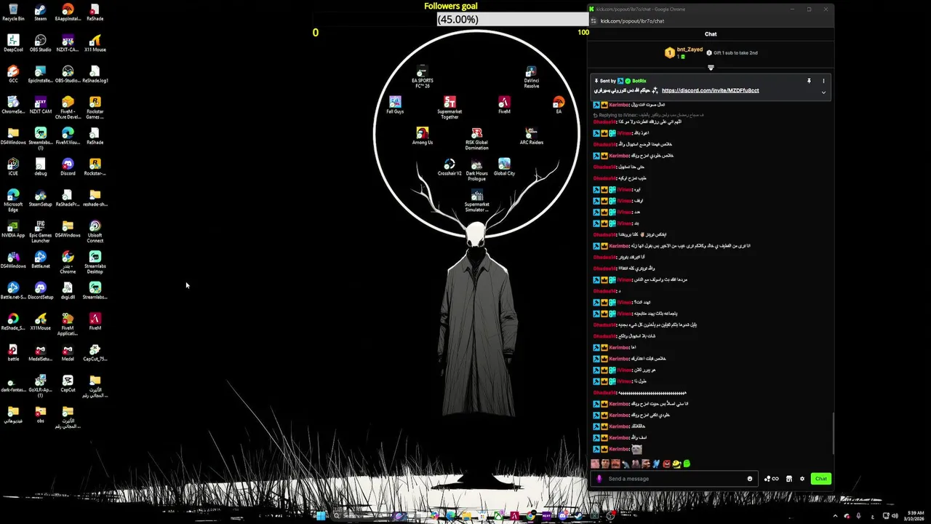The width and height of the screenshot is (931, 524).
Task: Click the chat window scrollbar
Action: [x=834, y=433]
